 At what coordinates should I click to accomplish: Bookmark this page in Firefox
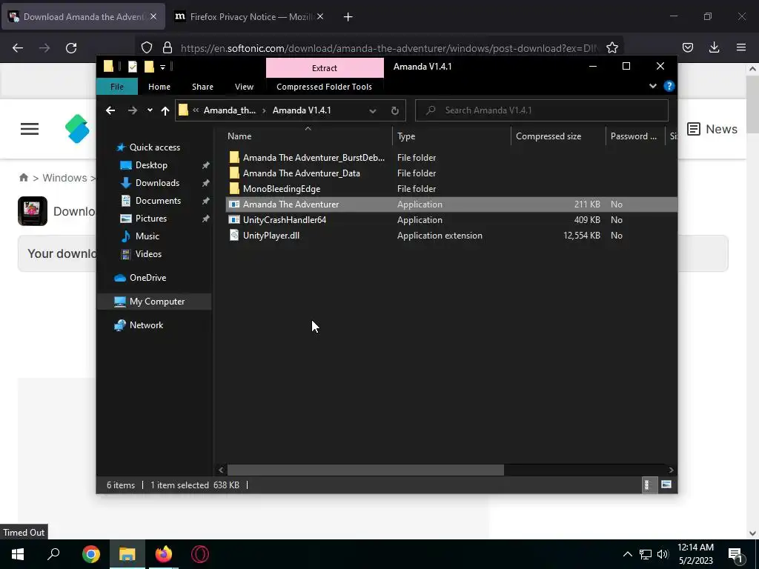pos(611,47)
